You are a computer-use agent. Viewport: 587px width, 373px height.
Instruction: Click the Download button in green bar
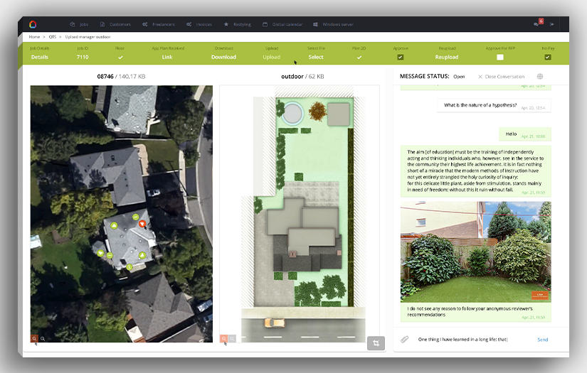pyautogui.click(x=223, y=57)
